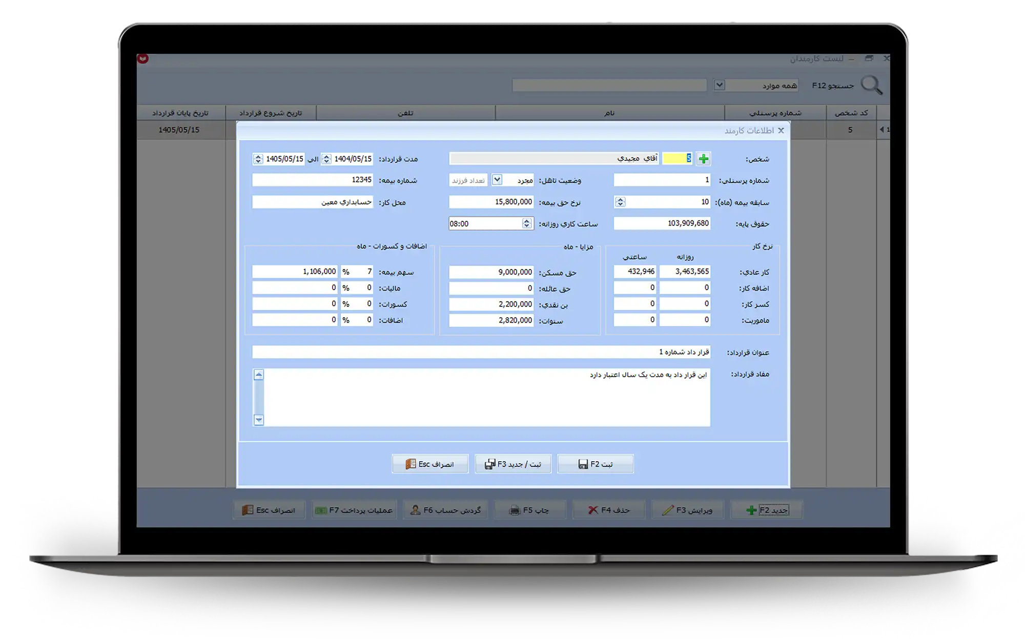Click the Esc cancel button with door icon in dialog
Viewport: 1025px width, 639px height.
(430, 464)
